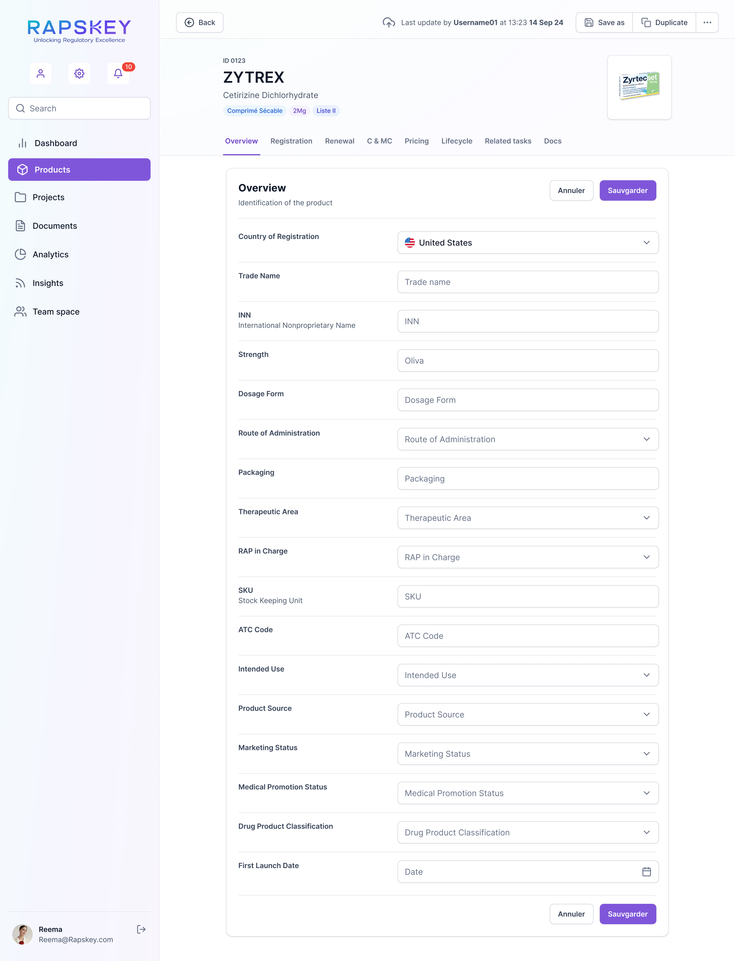Open the user profile icon
Image resolution: width=735 pixels, height=961 pixels.
(40, 74)
